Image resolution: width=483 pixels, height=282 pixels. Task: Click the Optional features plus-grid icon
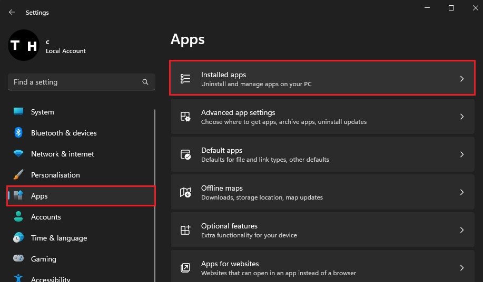tap(185, 230)
